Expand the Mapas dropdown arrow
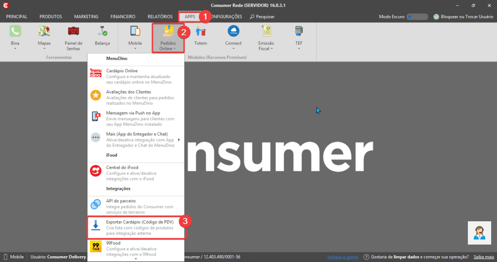 pyautogui.click(x=44, y=49)
